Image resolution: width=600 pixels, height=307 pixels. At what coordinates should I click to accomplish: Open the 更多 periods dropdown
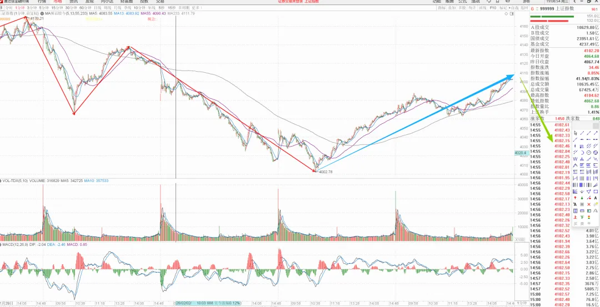[197, 7]
